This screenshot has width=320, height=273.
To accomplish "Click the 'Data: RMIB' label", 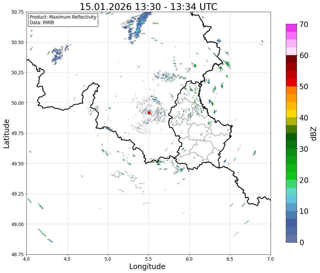I will [42, 23].
